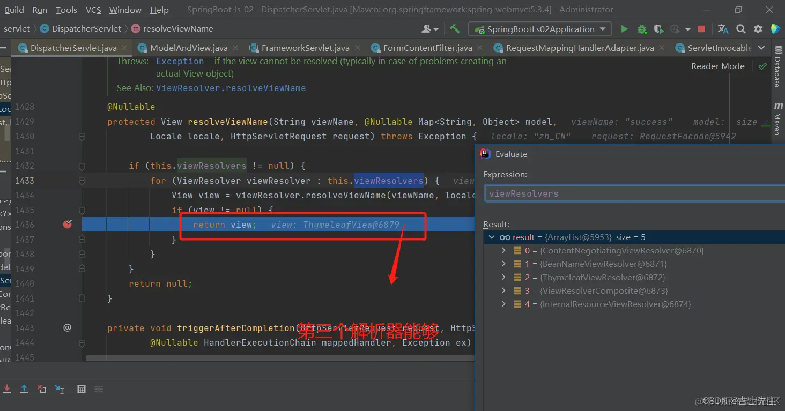The height and width of the screenshot is (411, 785).
Task: Open the Build menu
Action: [14, 10]
